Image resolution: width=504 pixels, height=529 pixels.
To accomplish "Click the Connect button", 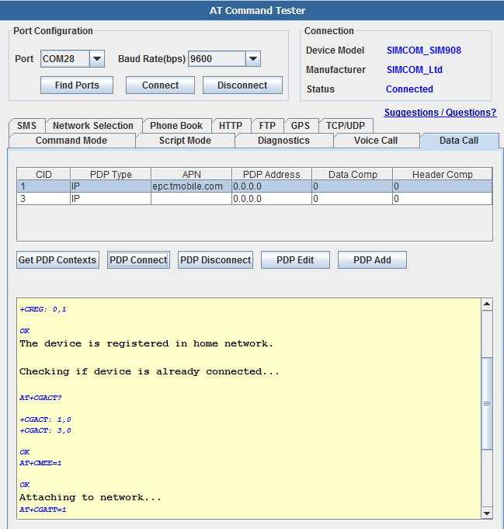I will pos(160,85).
